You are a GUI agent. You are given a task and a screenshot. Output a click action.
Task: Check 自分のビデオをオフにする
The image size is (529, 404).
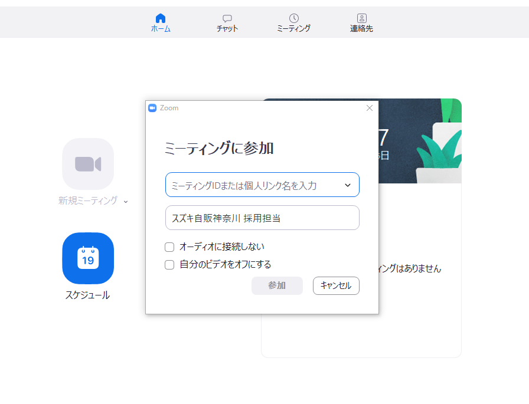pos(169,264)
